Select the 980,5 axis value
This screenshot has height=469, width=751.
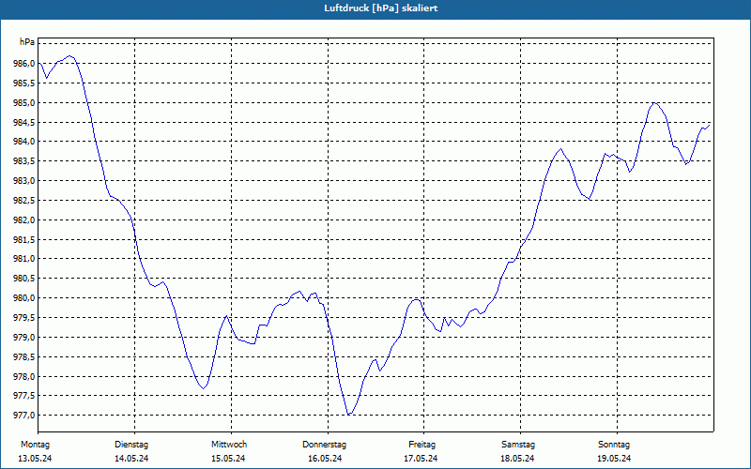(24, 279)
